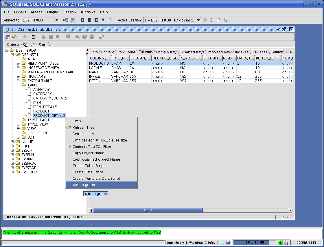Image resolution: width=324 pixels, height=247 pixels.
Task: Open the log viewer monitor icon
Action: coord(228,243)
